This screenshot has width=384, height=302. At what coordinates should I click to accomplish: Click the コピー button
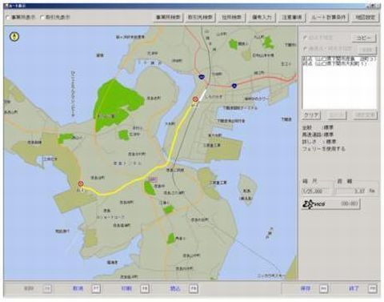[364, 38]
